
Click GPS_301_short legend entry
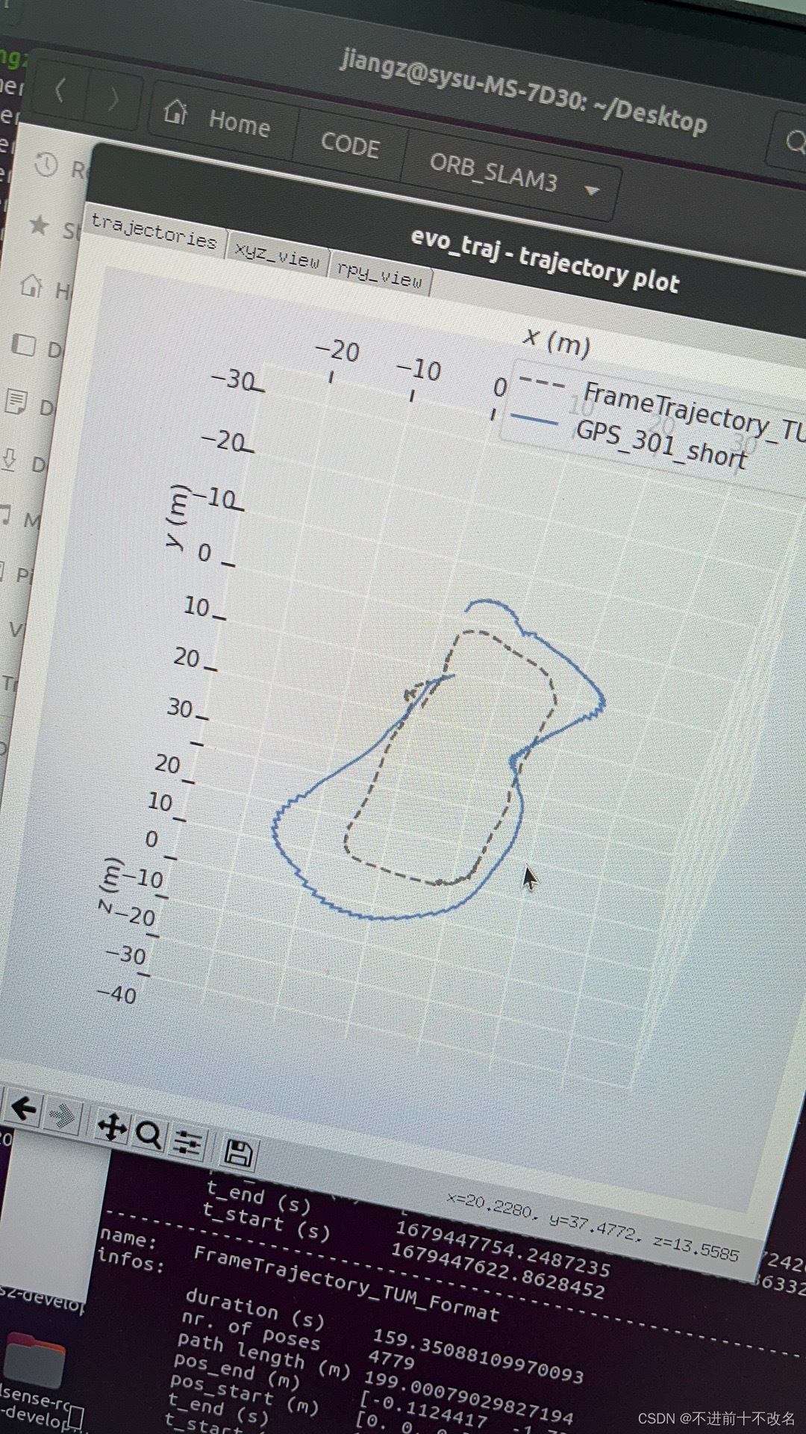(x=628, y=439)
